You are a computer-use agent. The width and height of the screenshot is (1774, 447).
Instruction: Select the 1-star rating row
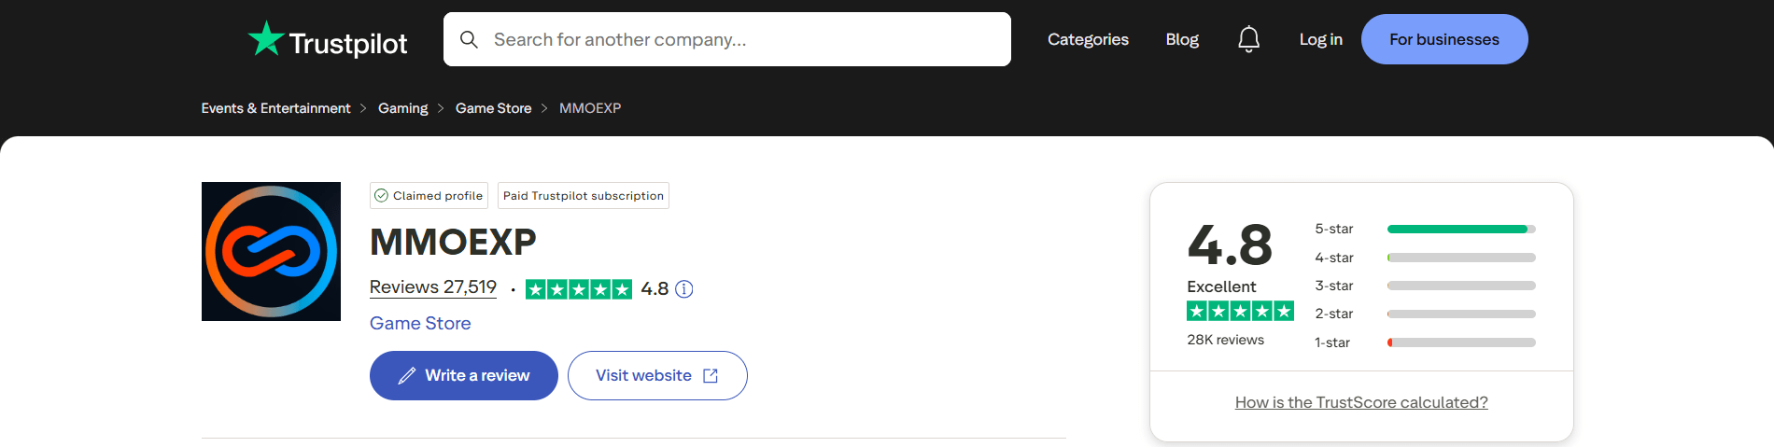tap(1424, 342)
